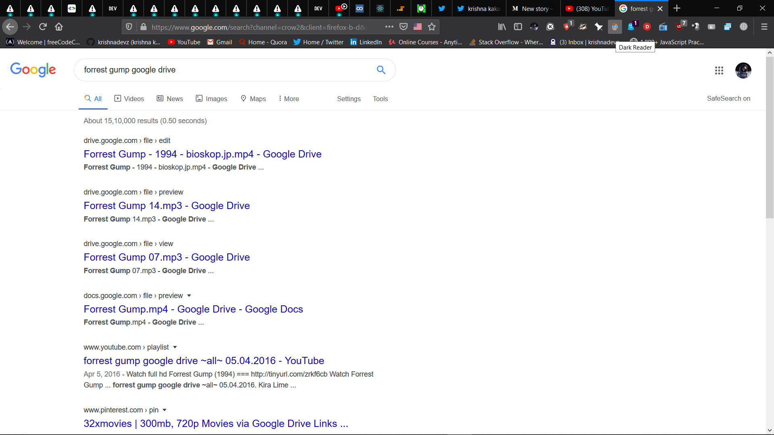Click the page vertical scrollbar thumb
Screen dimensions: 774x435
(x=770, y=137)
